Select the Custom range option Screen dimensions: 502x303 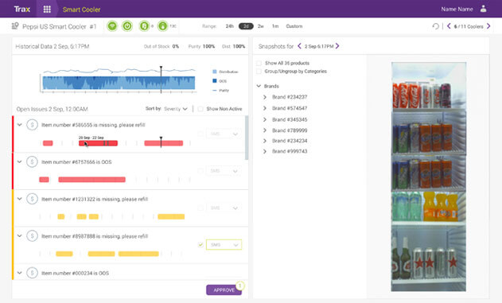tap(294, 26)
